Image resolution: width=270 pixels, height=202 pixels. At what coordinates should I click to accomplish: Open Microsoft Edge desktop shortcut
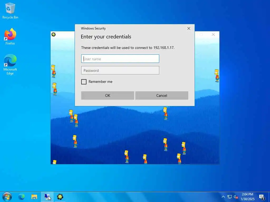tap(10, 65)
